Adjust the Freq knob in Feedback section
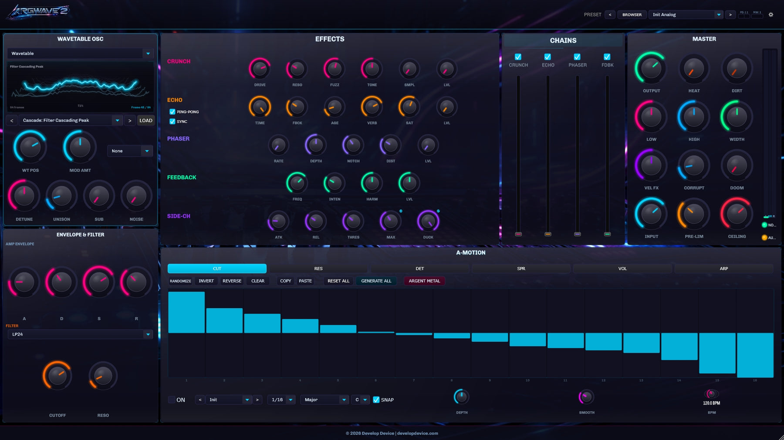Screen dimensions: 784x440 tap(297, 184)
